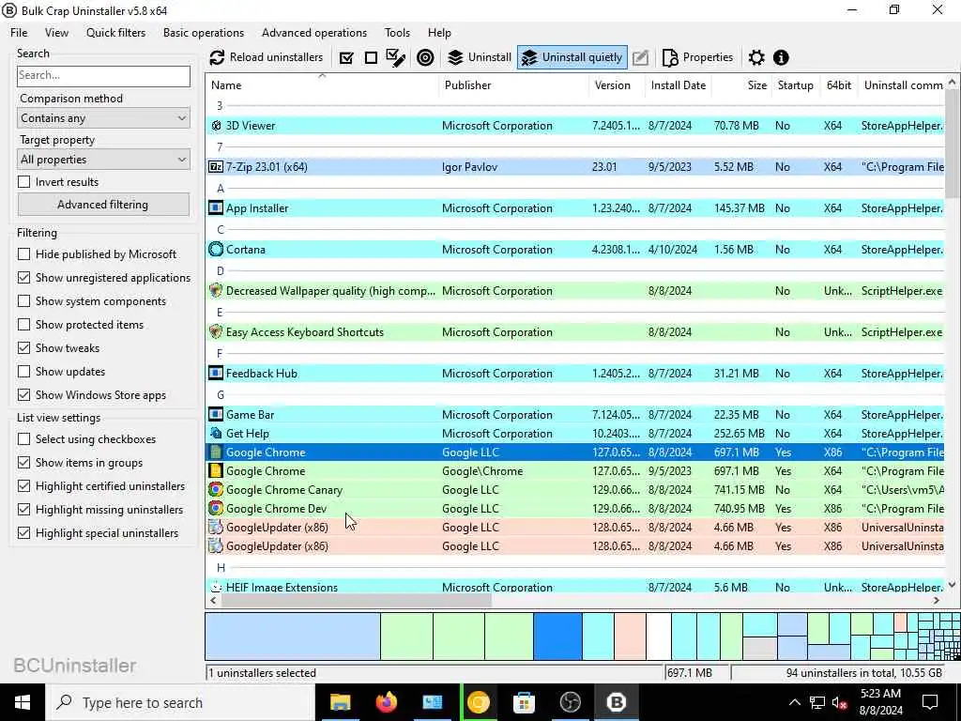Click the deselect-all empty box toolbar icon
Image resolution: width=961 pixels, height=721 pixels.
(371, 57)
